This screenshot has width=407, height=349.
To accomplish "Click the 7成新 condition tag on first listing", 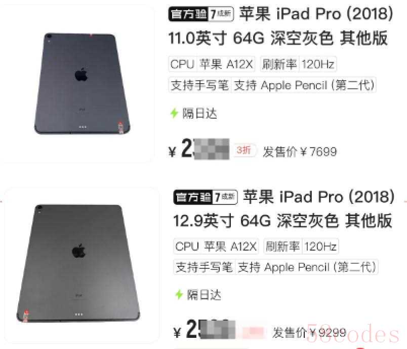I will click(221, 14).
